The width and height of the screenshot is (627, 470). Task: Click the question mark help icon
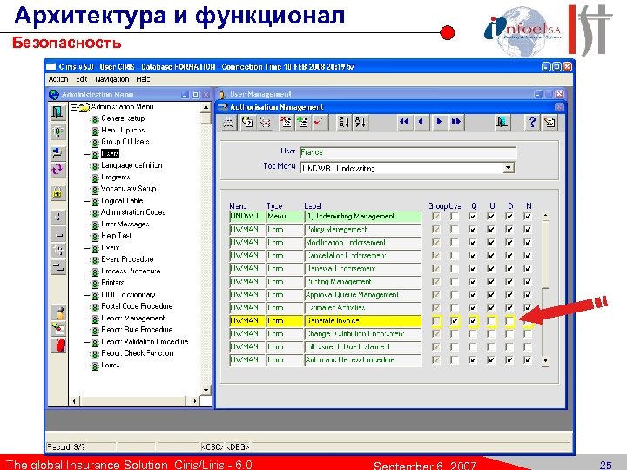coord(532,122)
